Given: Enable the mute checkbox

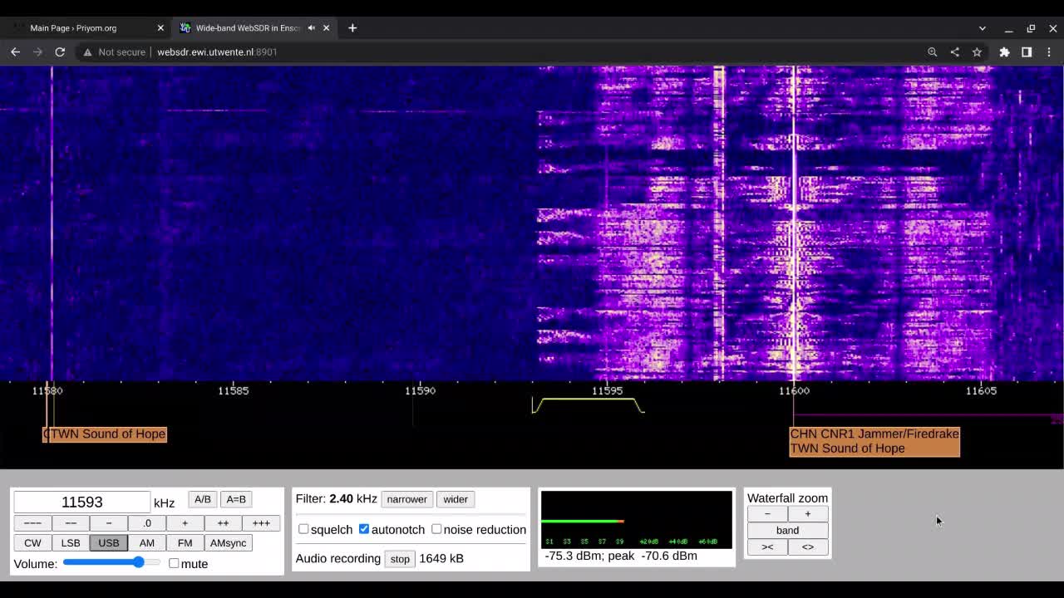Looking at the screenshot, I should coord(174,563).
